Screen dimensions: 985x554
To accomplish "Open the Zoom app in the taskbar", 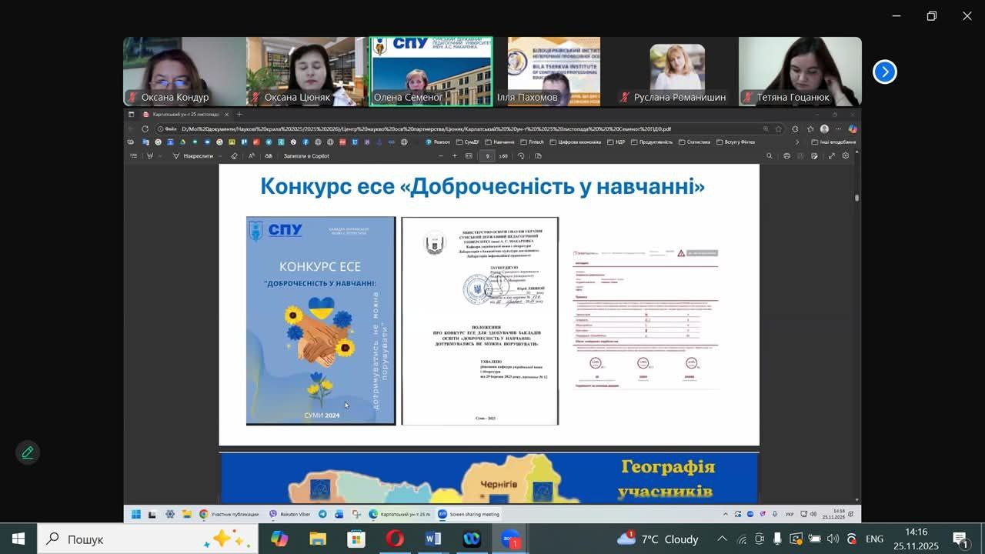I will click(511, 539).
